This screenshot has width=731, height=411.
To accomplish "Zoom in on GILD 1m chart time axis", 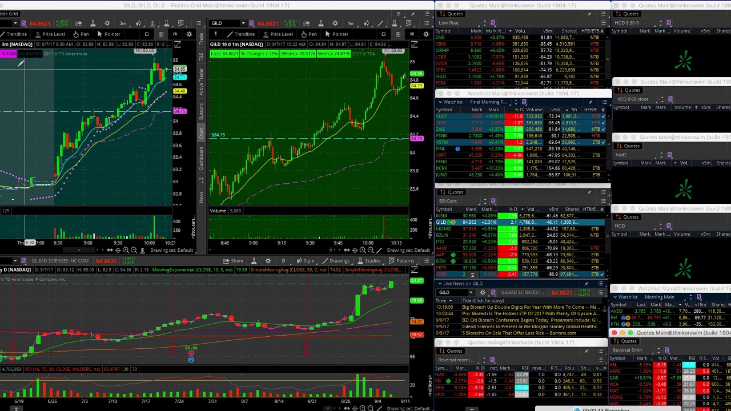I will tap(362, 250).
